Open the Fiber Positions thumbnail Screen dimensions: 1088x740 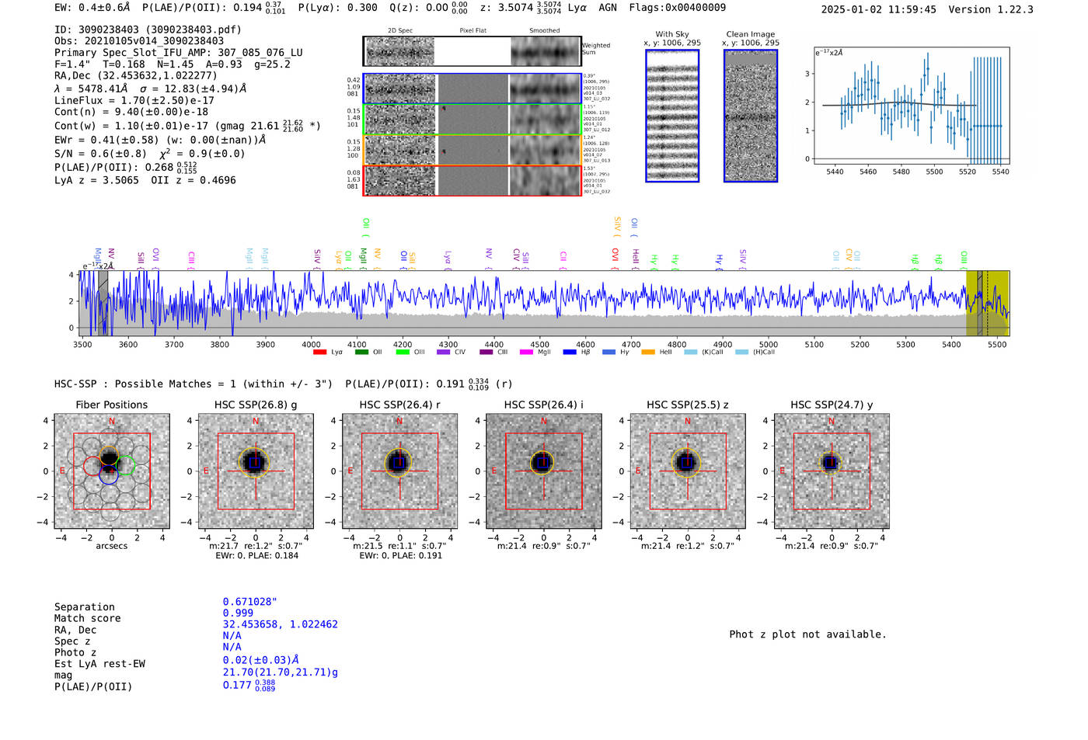(x=112, y=471)
